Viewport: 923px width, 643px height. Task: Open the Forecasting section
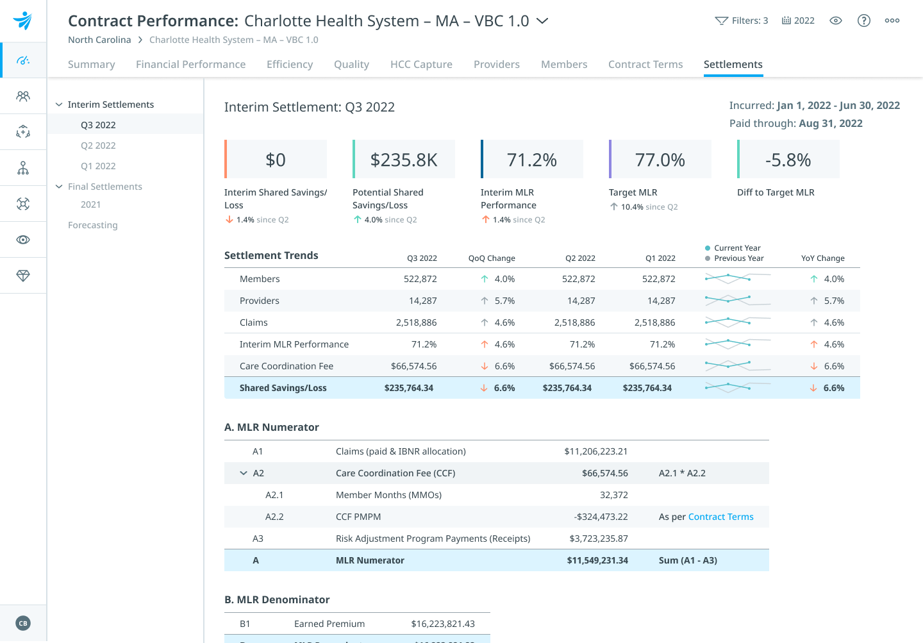tap(93, 225)
